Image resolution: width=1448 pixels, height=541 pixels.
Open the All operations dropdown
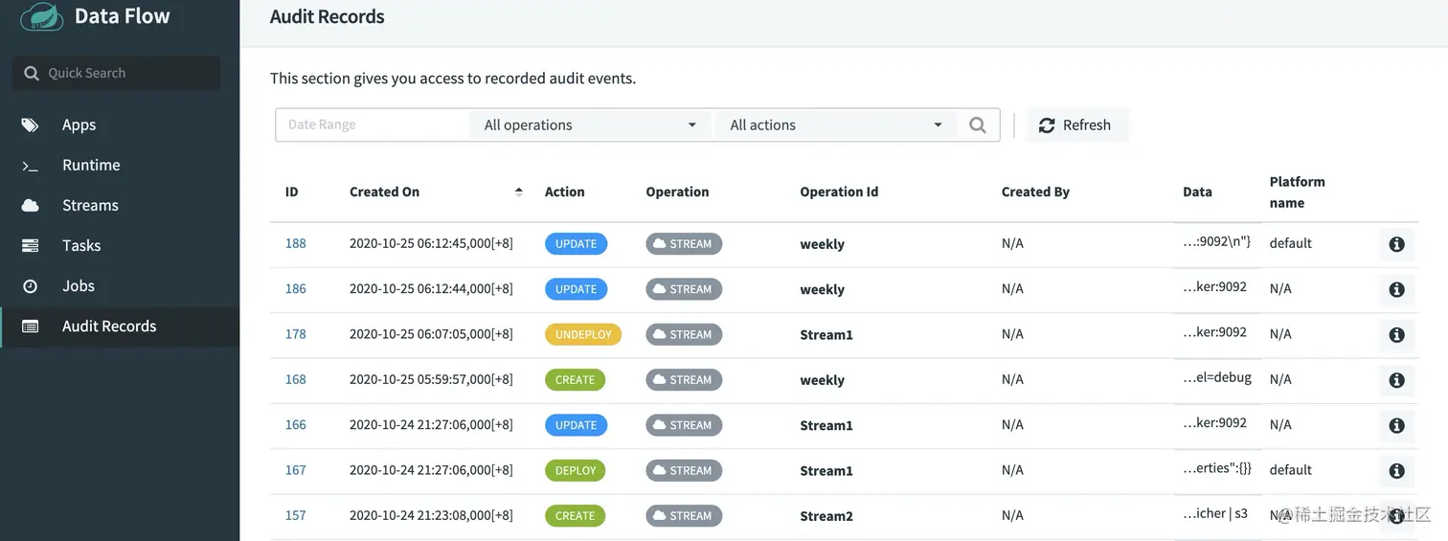(x=590, y=124)
